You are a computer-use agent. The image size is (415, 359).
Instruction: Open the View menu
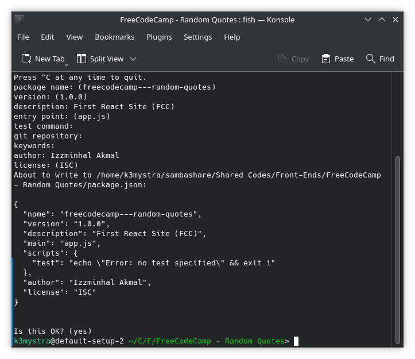click(75, 37)
